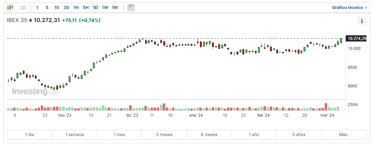The image size is (373, 146).
Task: Select the candlestick chart type icon
Action: 10,7
